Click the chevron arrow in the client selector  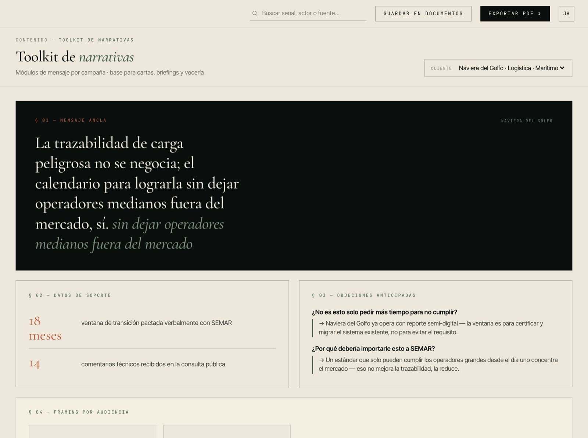[562, 68]
